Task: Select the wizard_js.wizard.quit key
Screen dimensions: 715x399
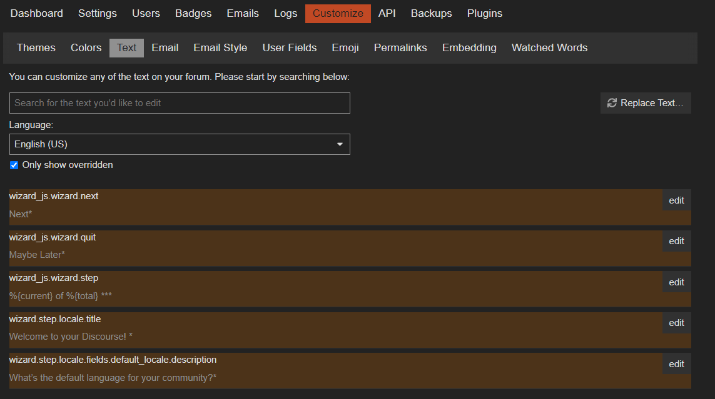Action: (53, 237)
